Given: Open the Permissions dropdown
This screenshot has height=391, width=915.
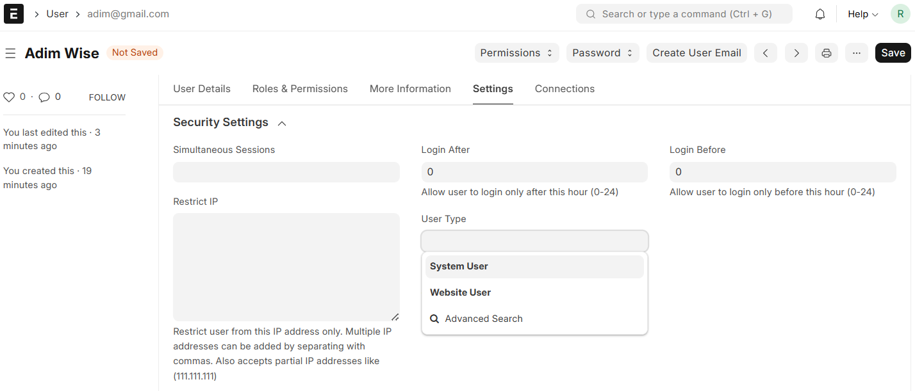Looking at the screenshot, I should (x=516, y=53).
